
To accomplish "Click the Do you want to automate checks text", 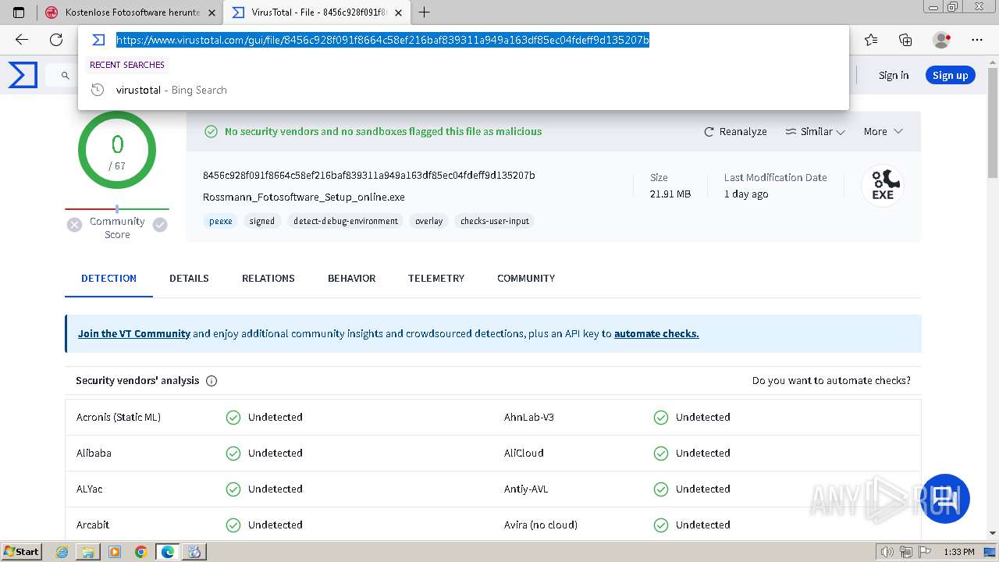I will click(x=831, y=381).
